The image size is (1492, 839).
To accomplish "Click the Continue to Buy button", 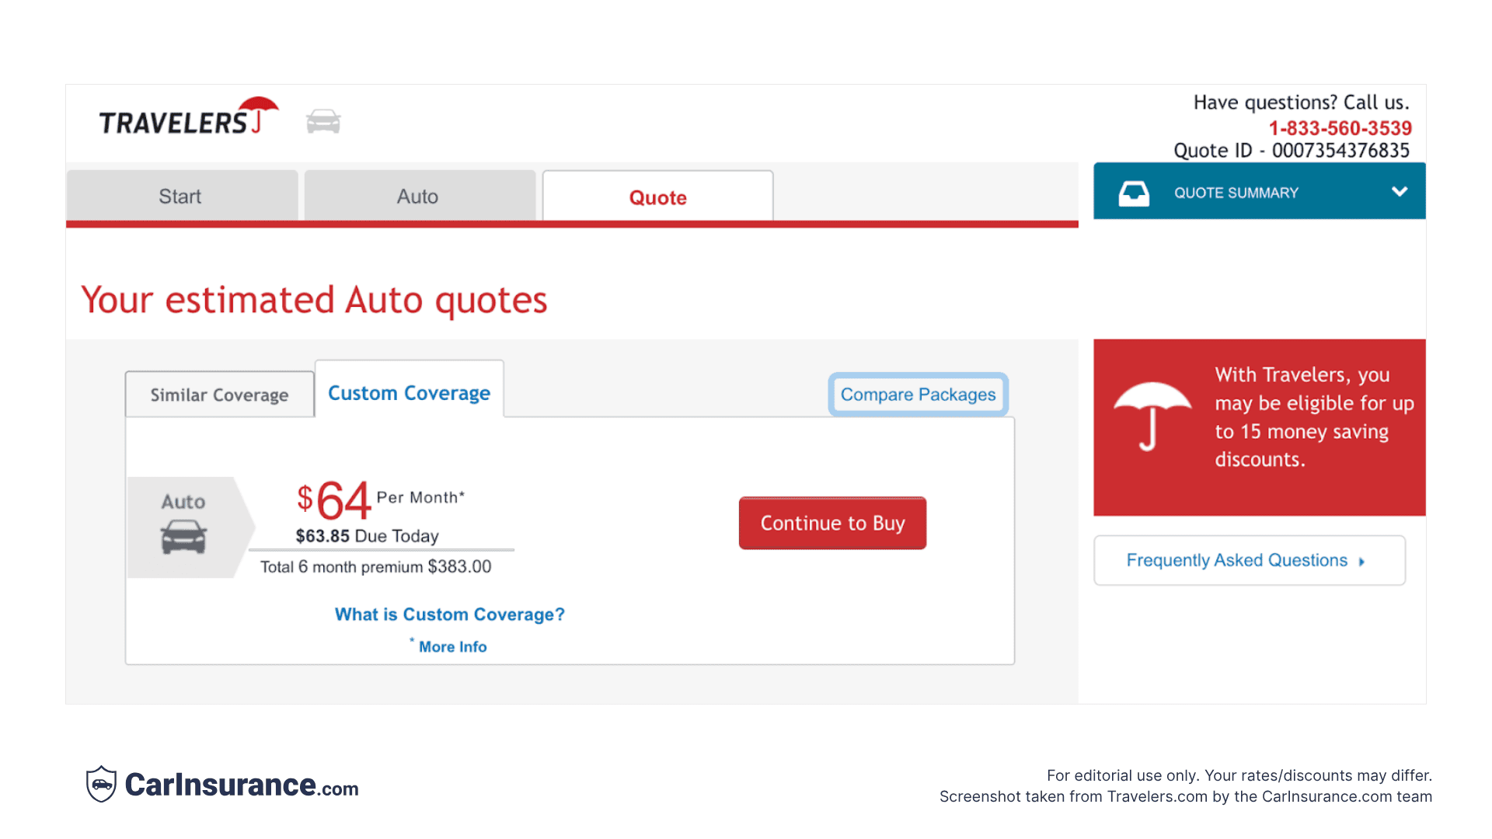I will (831, 523).
